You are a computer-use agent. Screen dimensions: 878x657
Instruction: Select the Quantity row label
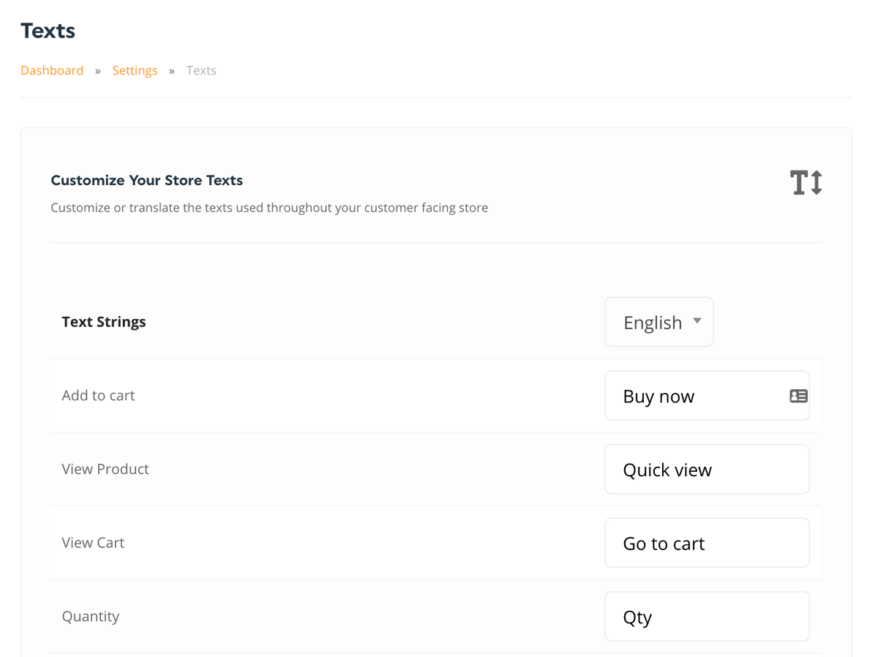[91, 616]
